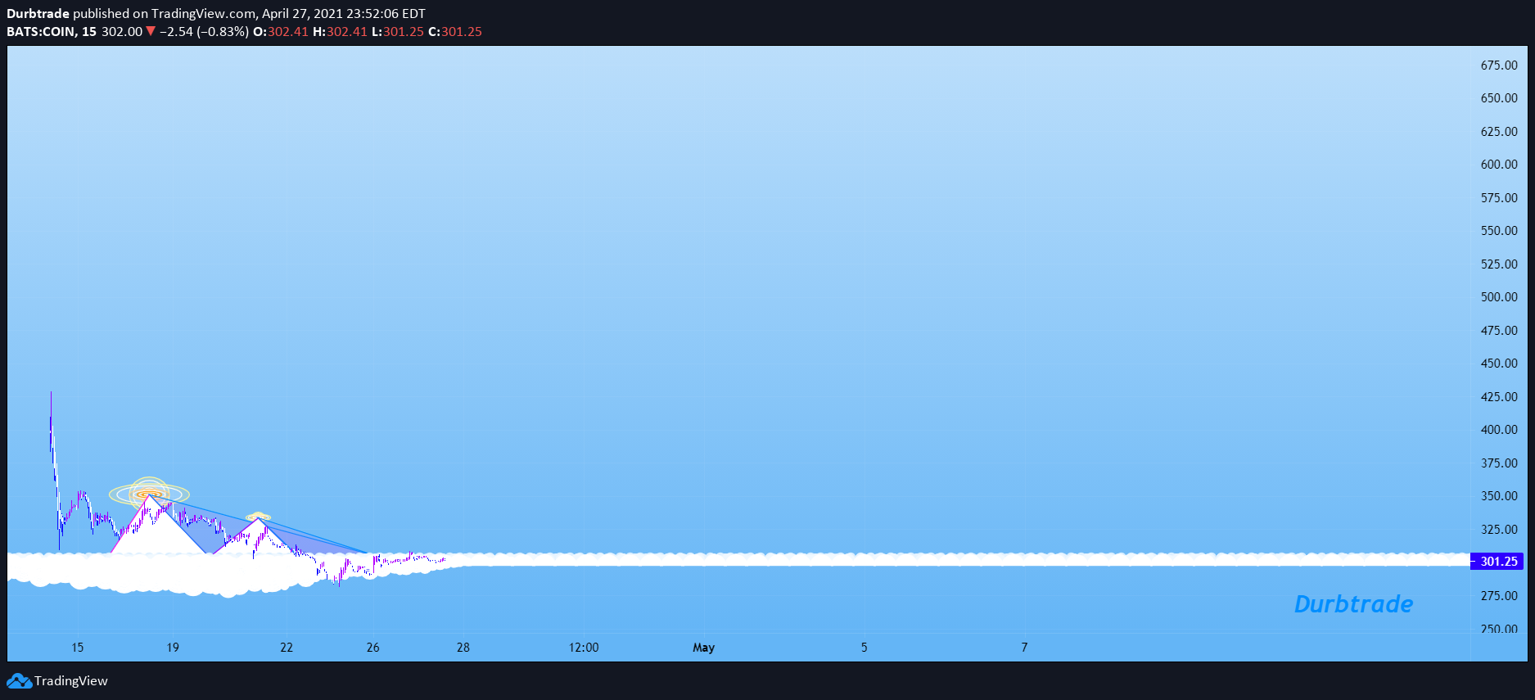Click the TradingView text in footer
Screen dimensions: 1535x700
click(71, 681)
